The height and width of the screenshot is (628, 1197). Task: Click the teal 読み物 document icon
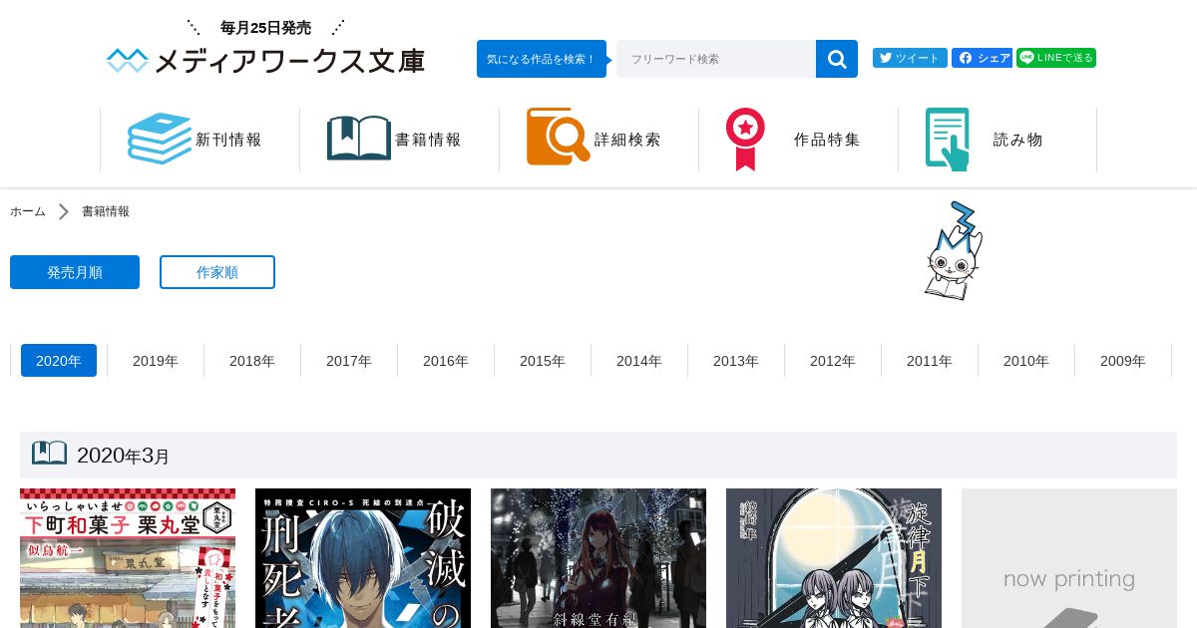click(948, 140)
